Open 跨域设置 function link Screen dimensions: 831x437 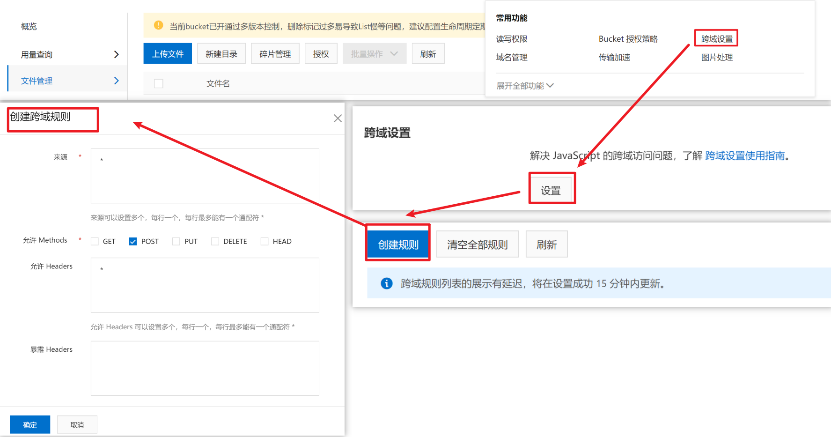[x=717, y=39]
